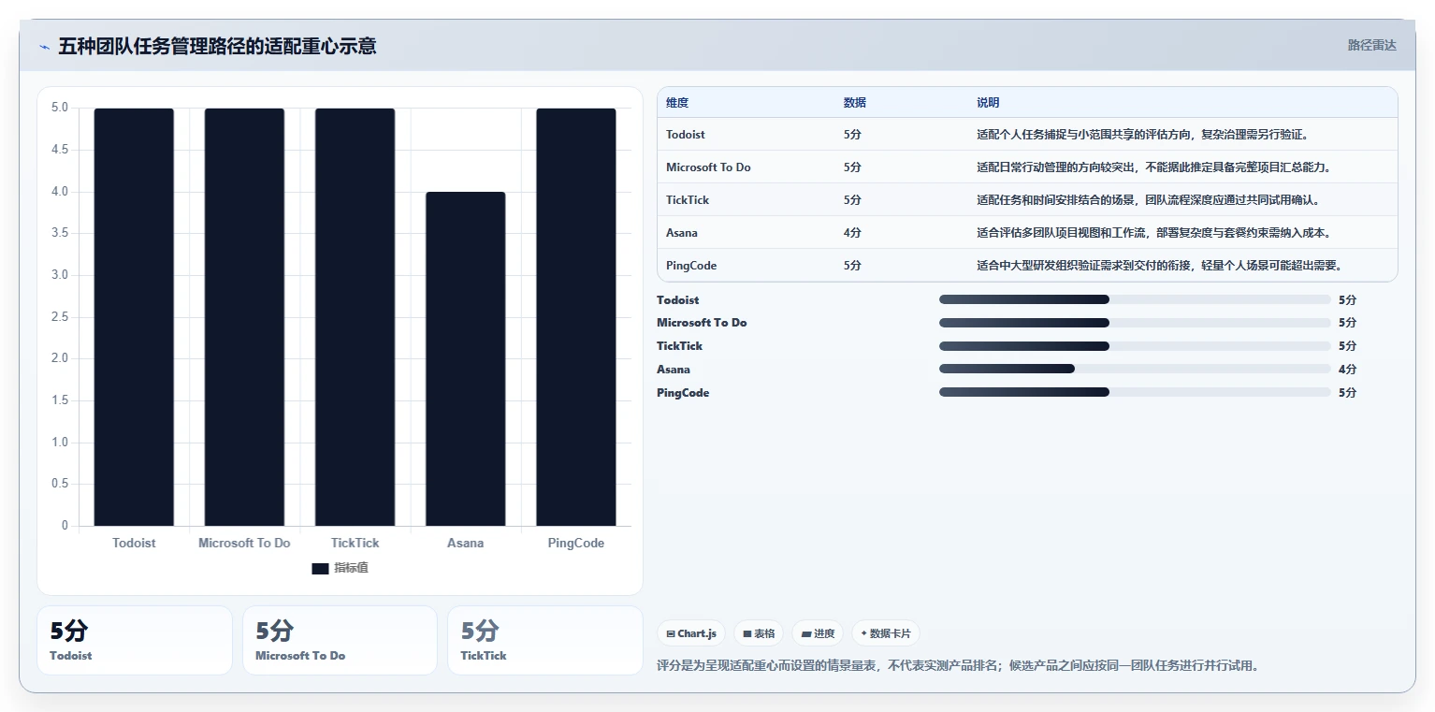Click the TickTick bar in chart
The height and width of the screenshot is (712, 1435).
[x=355, y=317]
